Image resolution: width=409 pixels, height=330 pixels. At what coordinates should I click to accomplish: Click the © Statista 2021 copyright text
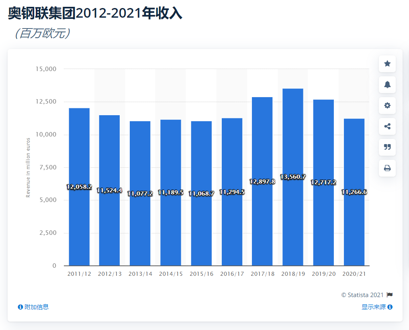point(362,295)
